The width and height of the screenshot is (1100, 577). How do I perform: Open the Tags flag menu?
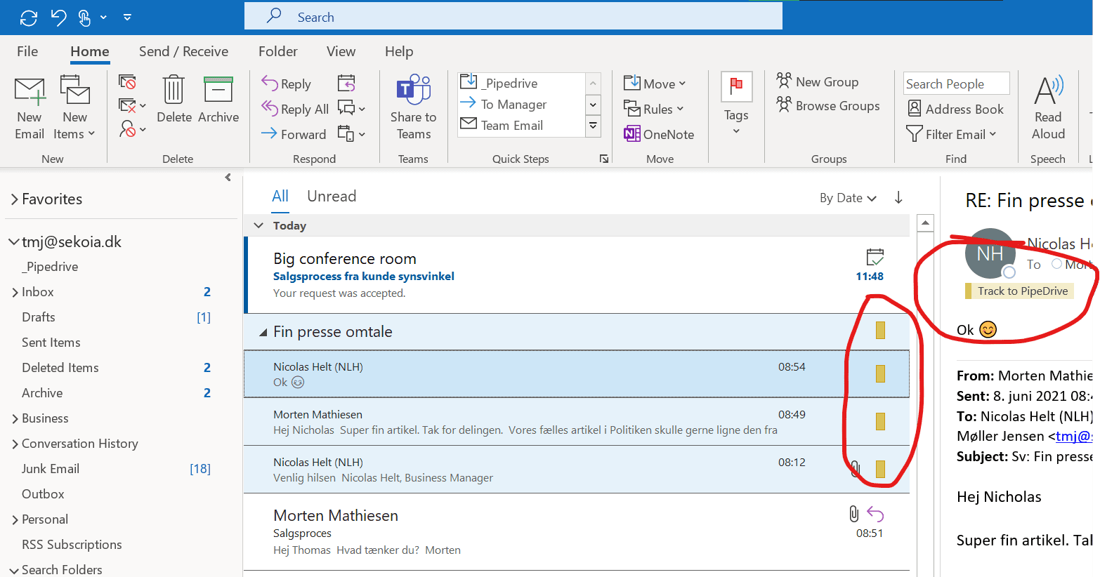(736, 104)
